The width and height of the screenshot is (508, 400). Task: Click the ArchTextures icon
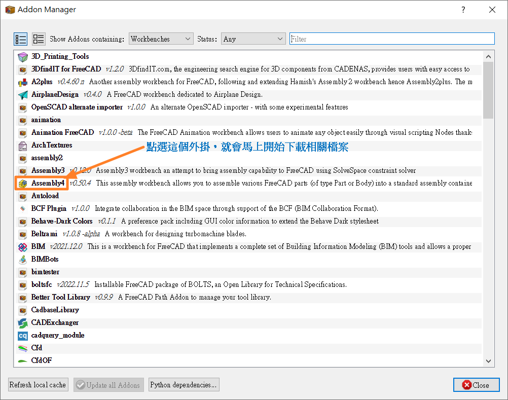[23, 146]
